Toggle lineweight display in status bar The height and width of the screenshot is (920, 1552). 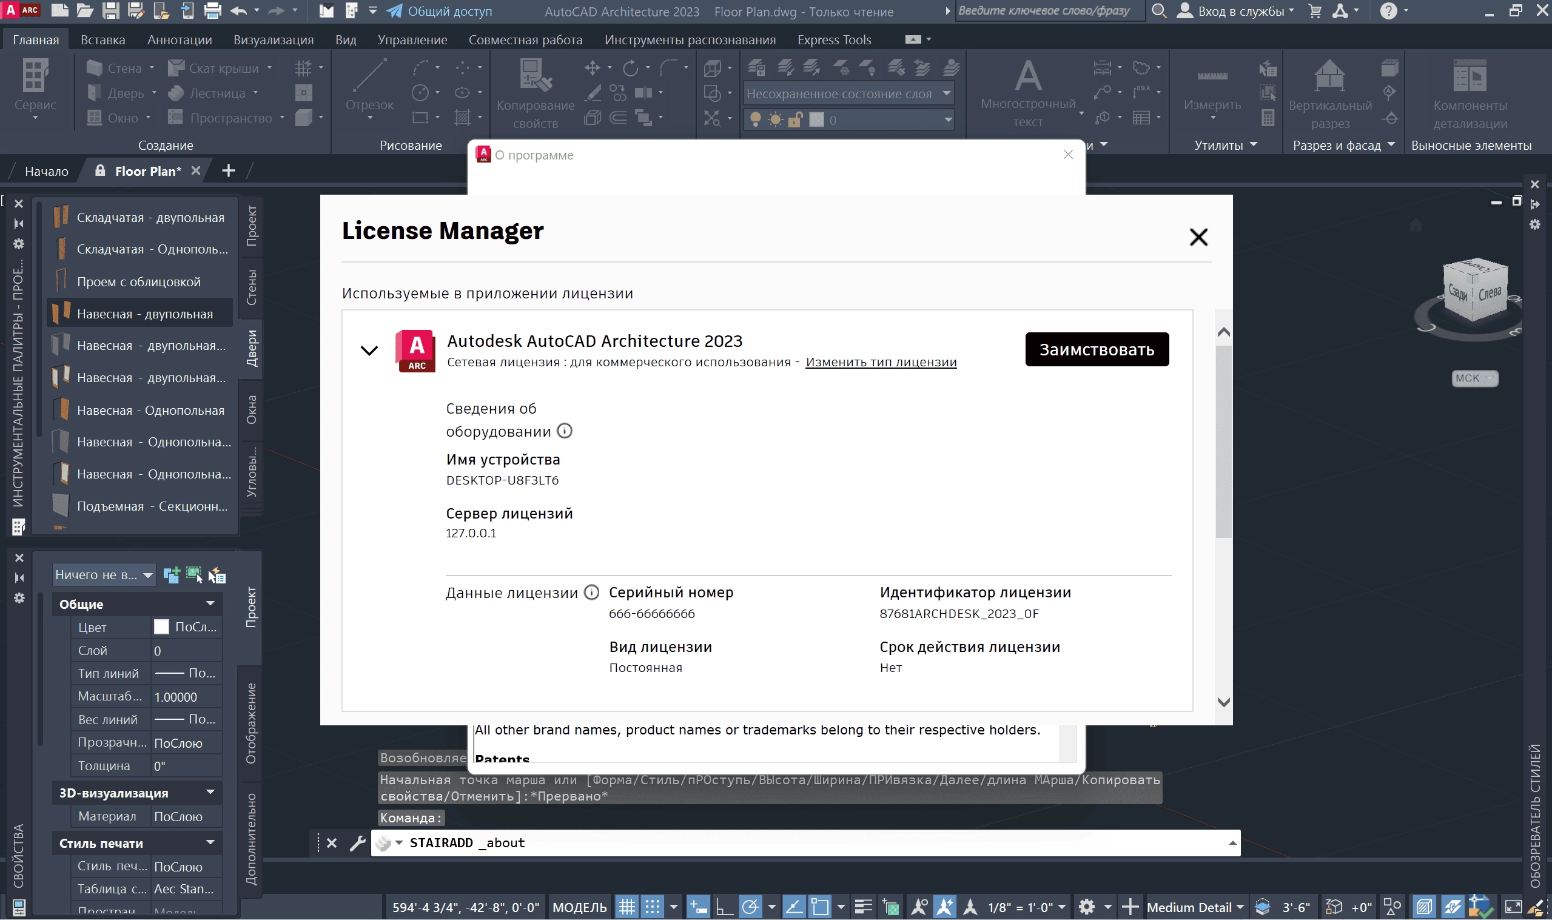(864, 907)
